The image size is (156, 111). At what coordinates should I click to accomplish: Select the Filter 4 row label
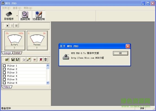[x=12, y=76]
